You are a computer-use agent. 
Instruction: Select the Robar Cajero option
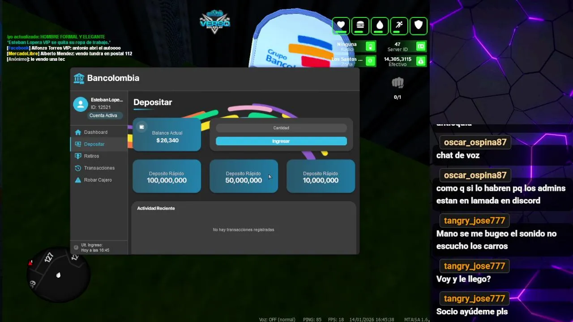pyautogui.click(x=99, y=180)
